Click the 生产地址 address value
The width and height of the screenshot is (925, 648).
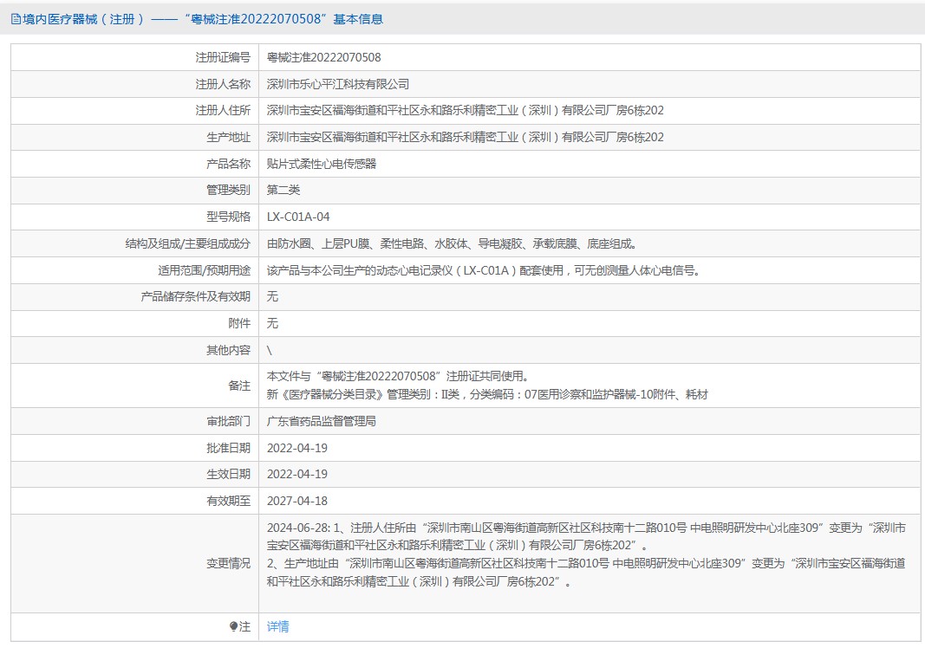[465, 137]
